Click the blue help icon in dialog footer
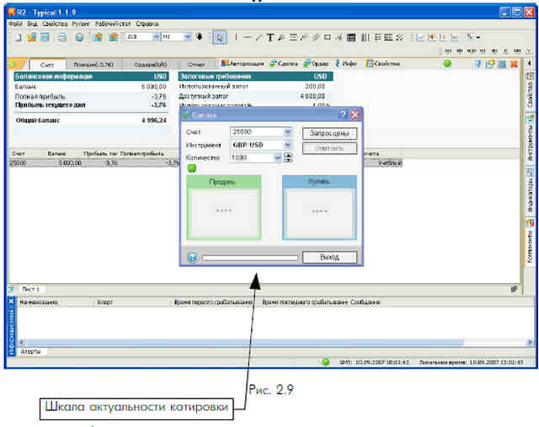The height and width of the screenshot is (427, 539). (193, 257)
